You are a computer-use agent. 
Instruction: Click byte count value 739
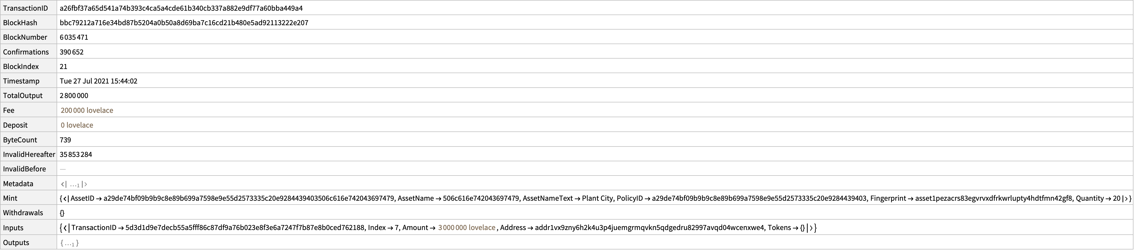point(66,140)
